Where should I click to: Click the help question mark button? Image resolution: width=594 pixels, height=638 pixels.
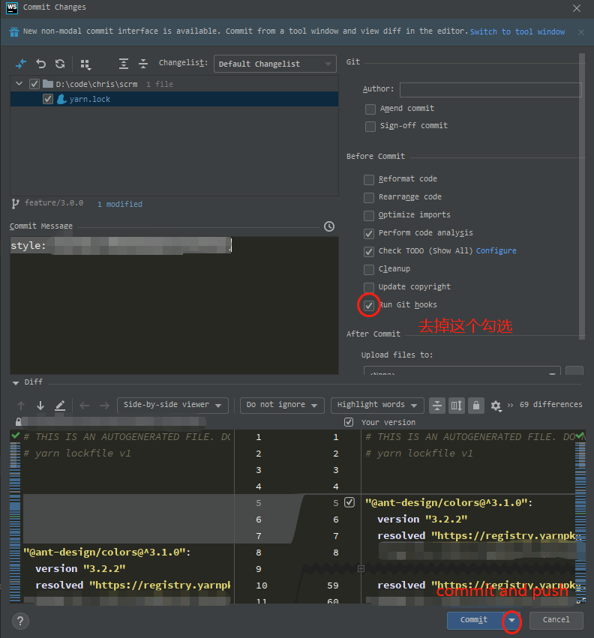tap(20, 621)
